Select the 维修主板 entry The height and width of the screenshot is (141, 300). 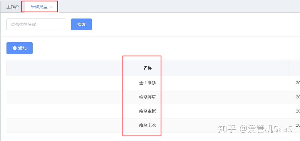pos(148,111)
